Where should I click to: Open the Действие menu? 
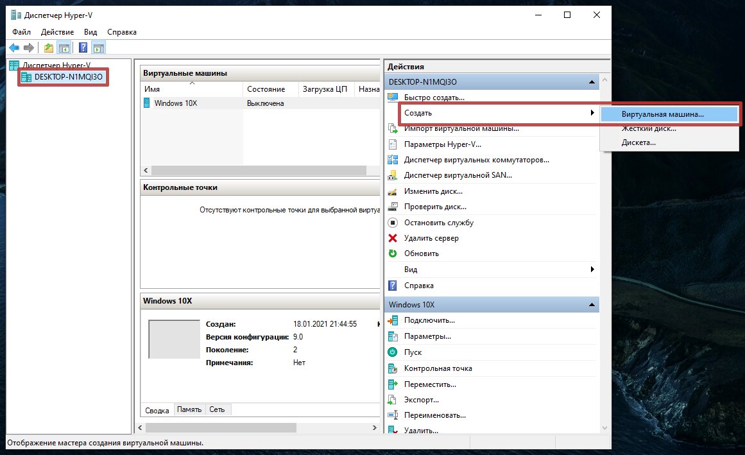(x=58, y=32)
